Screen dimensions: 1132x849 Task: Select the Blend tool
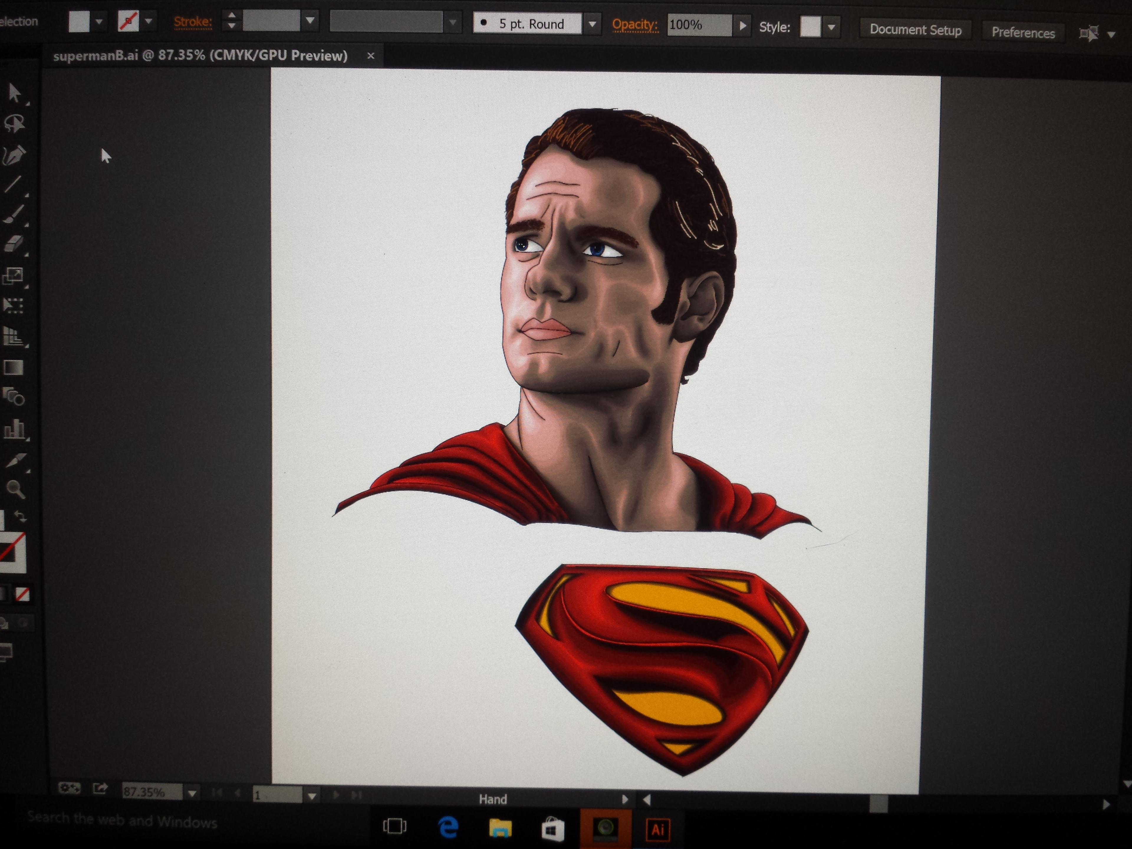[14, 396]
